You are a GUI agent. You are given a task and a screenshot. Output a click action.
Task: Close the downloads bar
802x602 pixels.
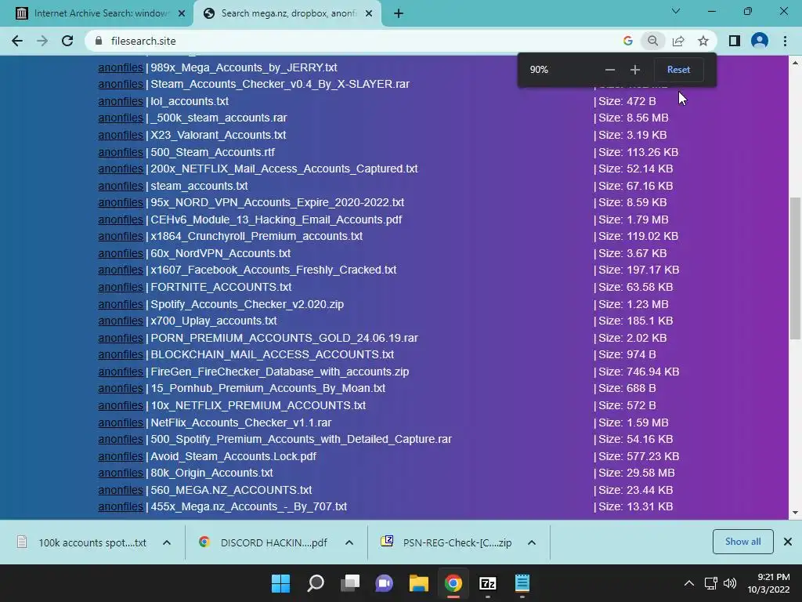tap(788, 542)
